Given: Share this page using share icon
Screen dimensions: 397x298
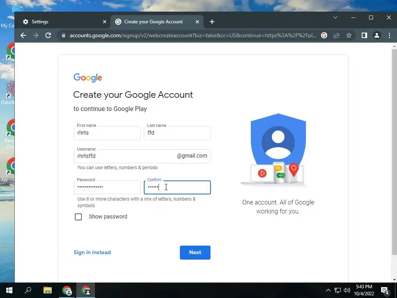Looking at the screenshot, I should click(x=337, y=35).
